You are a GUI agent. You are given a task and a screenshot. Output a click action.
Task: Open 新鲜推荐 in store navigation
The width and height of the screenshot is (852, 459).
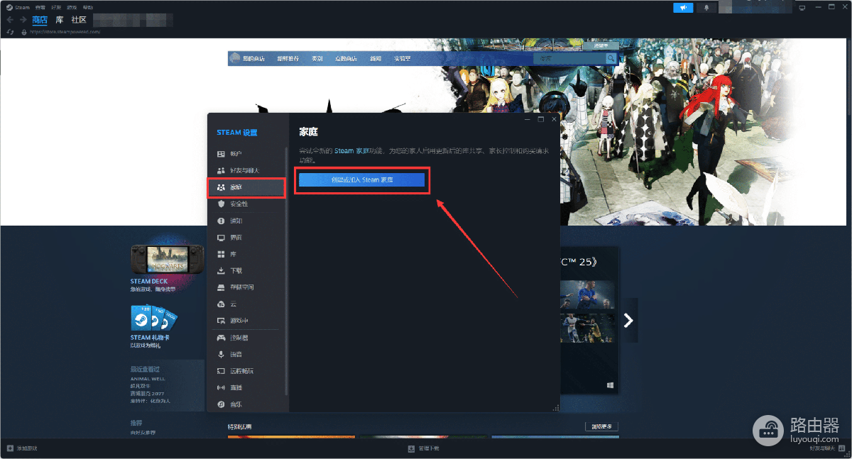(x=288, y=59)
